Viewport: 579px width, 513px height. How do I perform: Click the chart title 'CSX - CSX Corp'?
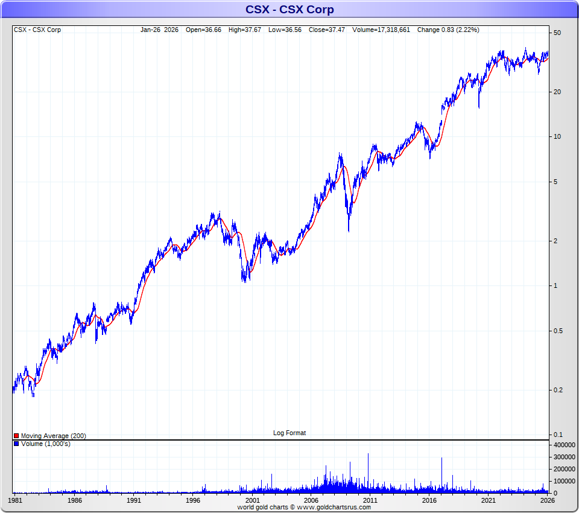click(x=289, y=9)
